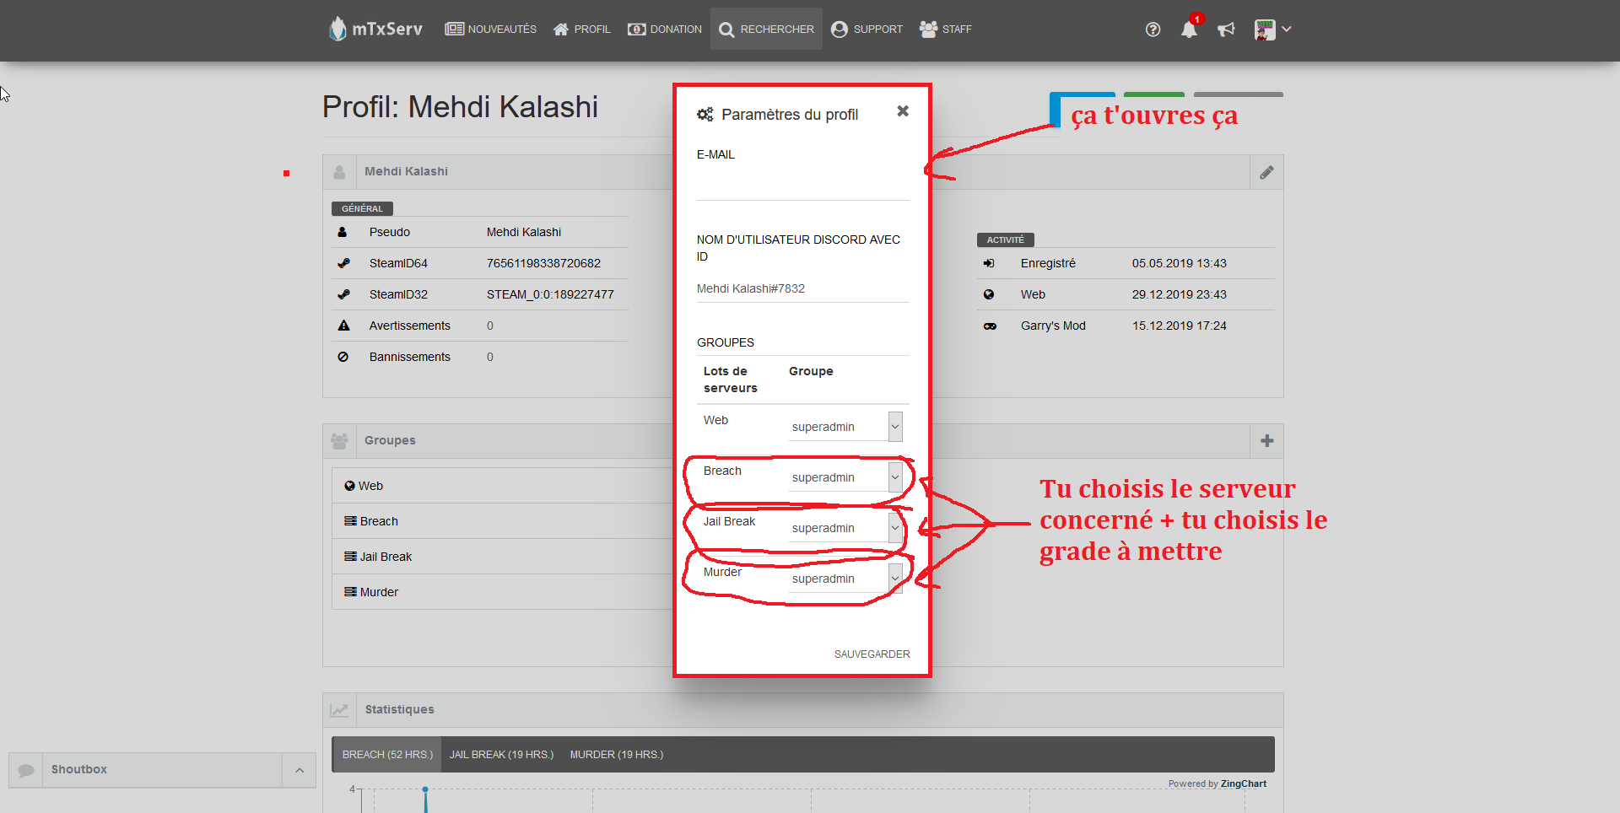Viewport: 1620px width, 813px height.
Task: Click the SteamID64 value 76561198338720682
Action: click(x=543, y=263)
